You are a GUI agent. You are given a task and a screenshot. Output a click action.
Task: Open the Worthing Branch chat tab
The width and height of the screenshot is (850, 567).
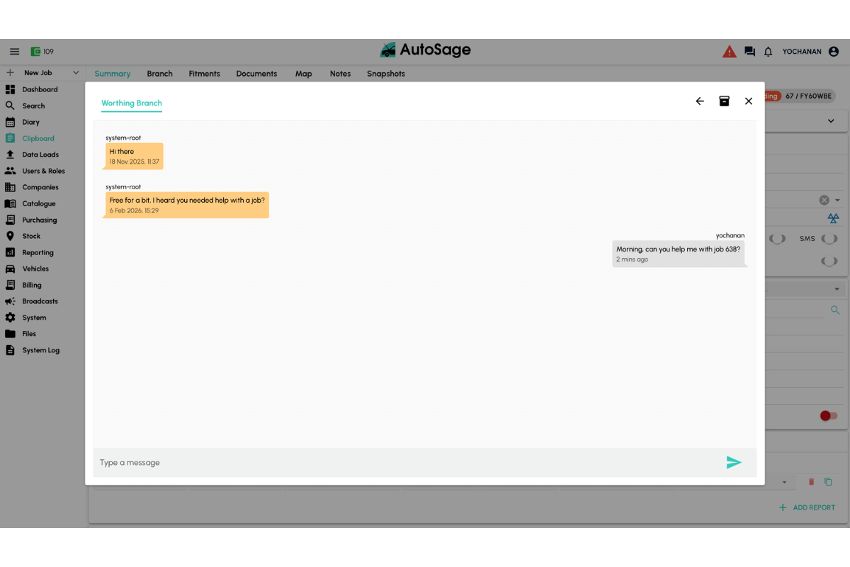(132, 103)
